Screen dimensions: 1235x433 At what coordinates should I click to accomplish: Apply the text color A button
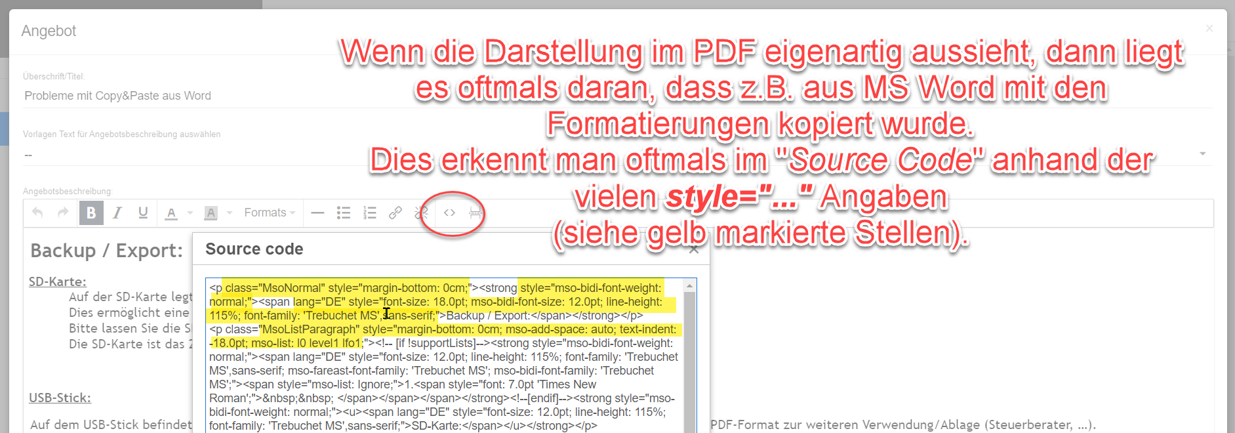point(171,213)
